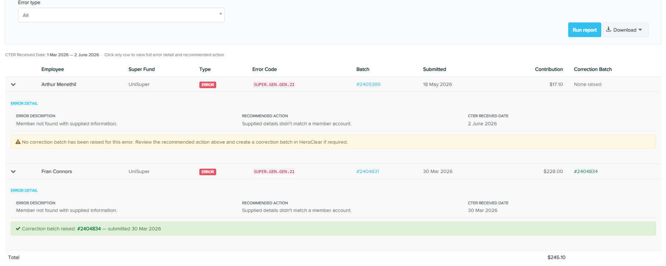
Task: Click UniSuper in the Fran Connors row
Action: (139, 172)
